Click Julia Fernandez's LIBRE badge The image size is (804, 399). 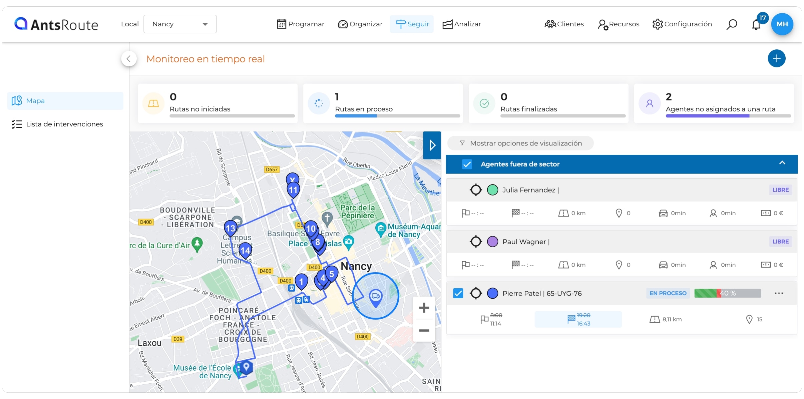(780, 190)
